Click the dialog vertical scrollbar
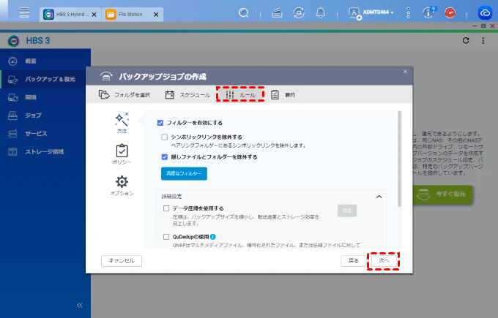 (x=400, y=159)
